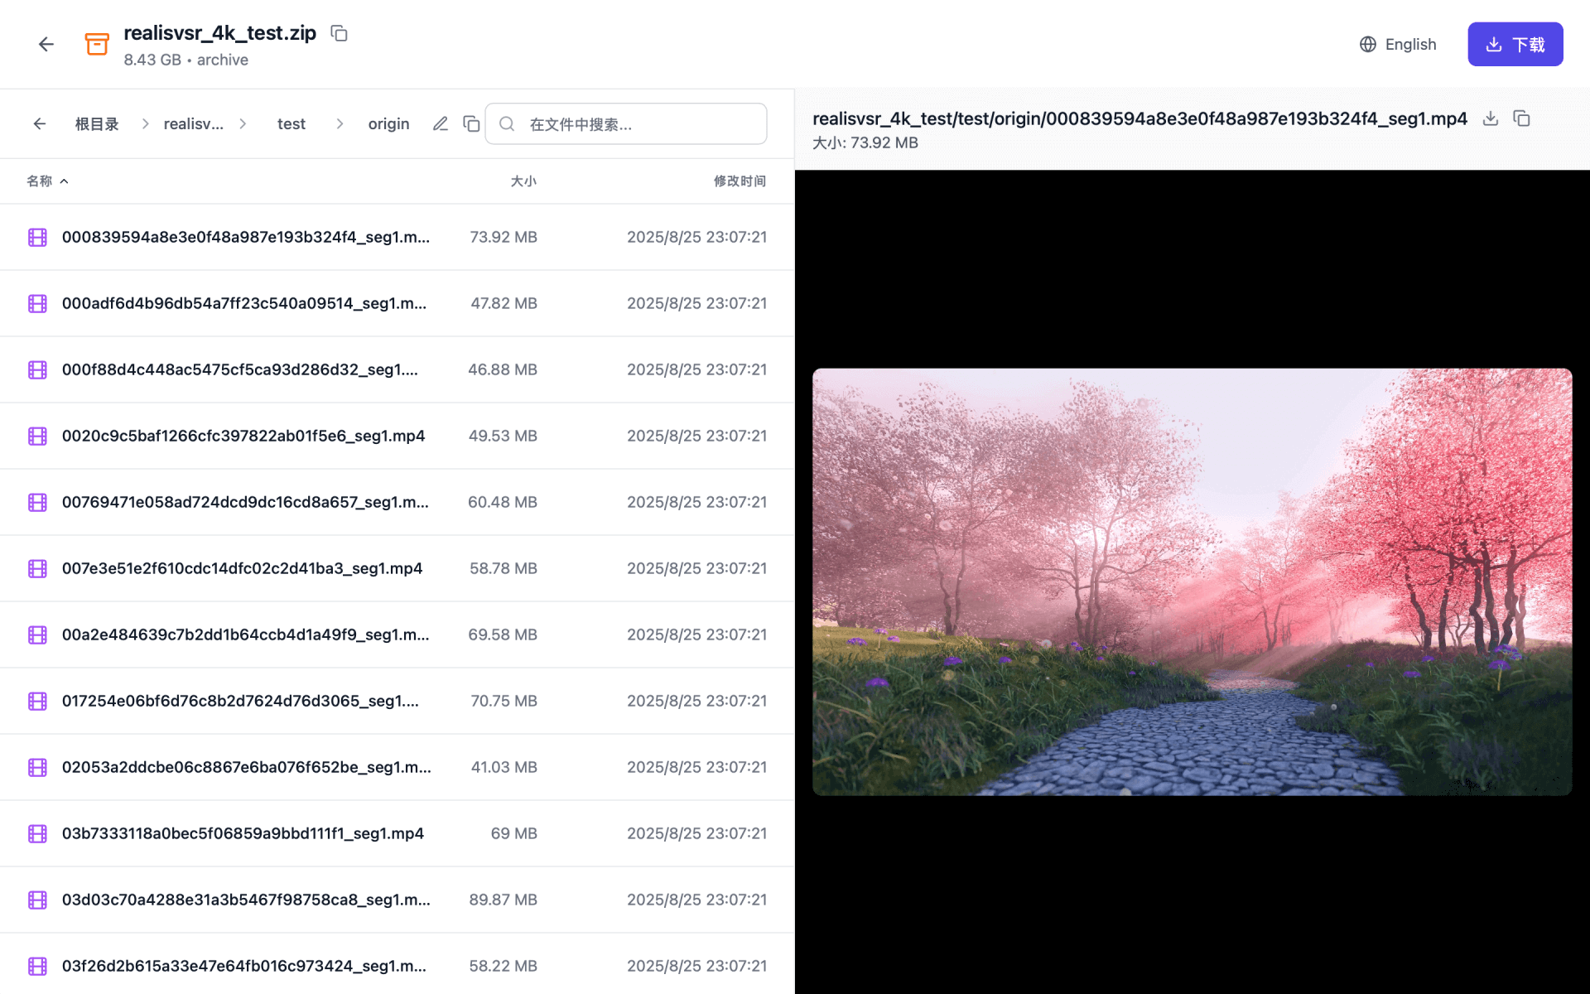Expand the realisv... breadcrumb entry

click(193, 123)
